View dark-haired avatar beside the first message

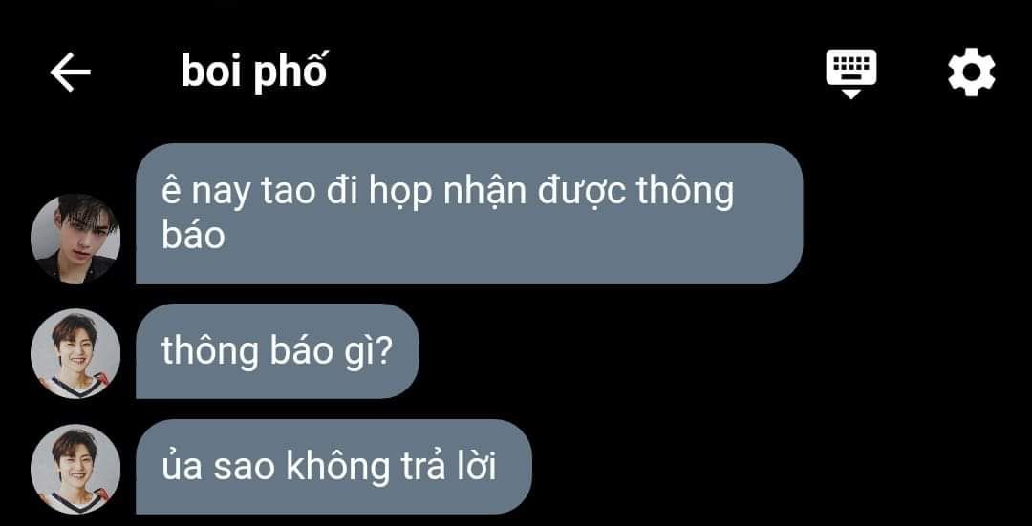(75, 239)
